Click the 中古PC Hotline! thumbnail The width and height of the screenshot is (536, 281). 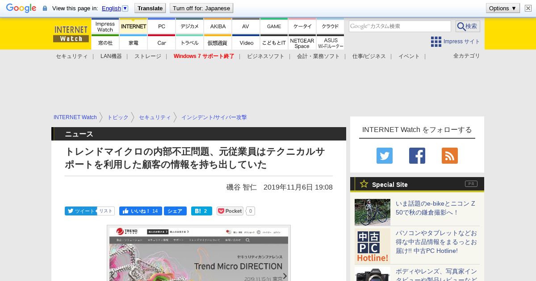coord(373,246)
